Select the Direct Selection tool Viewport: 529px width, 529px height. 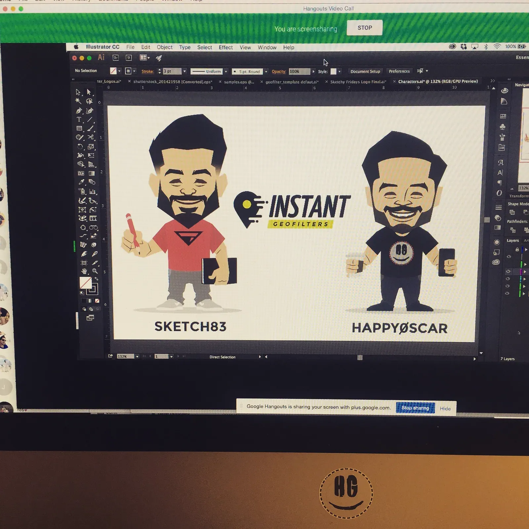tap(89, 92)
